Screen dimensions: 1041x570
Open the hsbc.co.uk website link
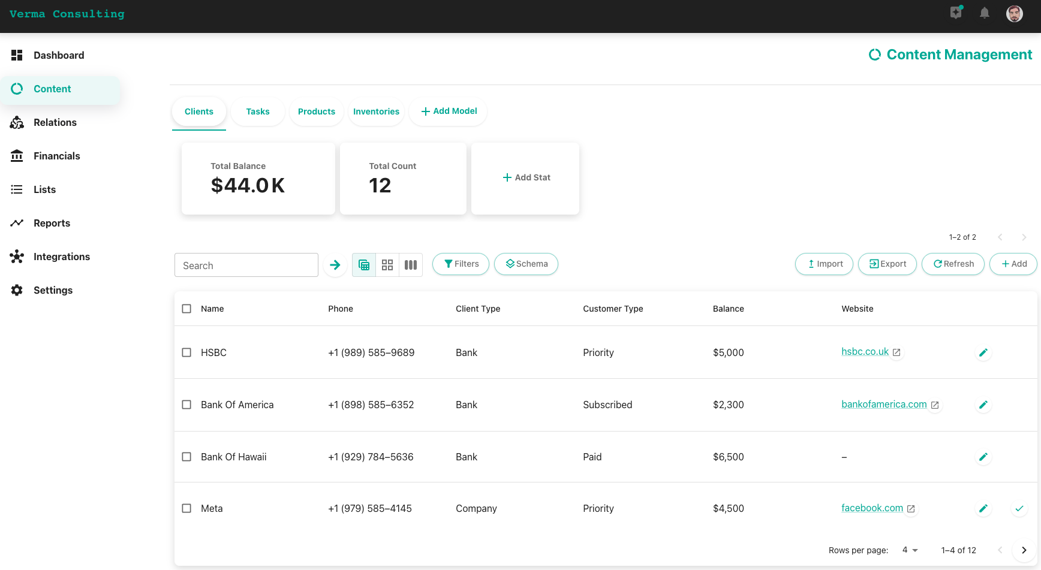click(x=866, y=351)
